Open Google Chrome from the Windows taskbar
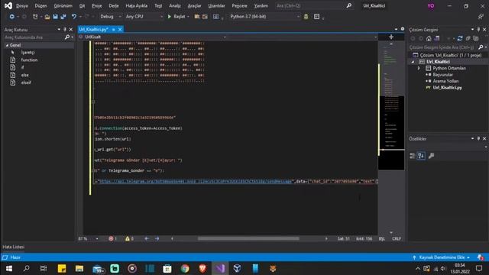 pyautogui.click(x=185, y=268)
